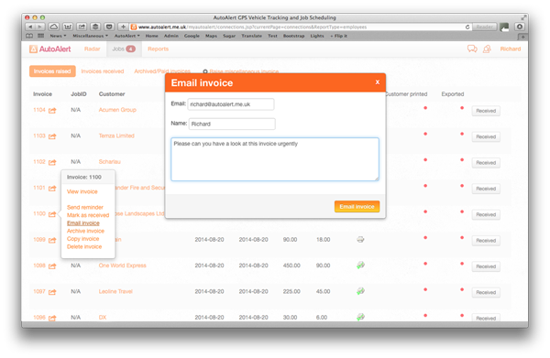
Task: Click Received button for invoice 1103
Action: point(486,136)
